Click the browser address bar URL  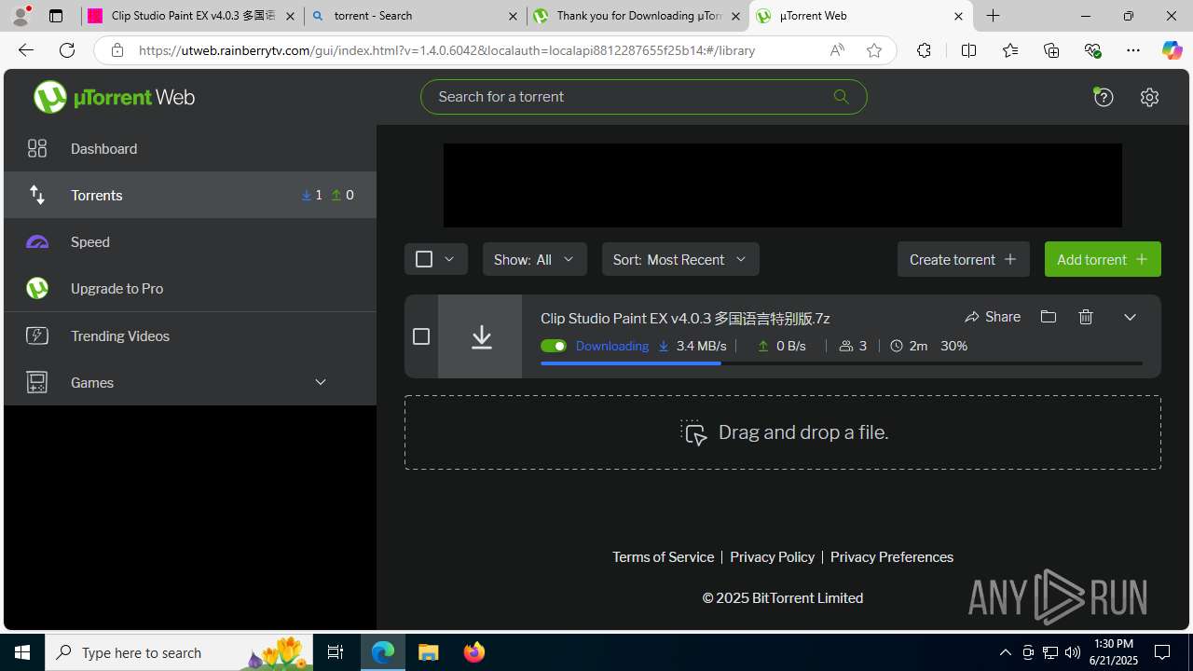[x=447, y=50]
